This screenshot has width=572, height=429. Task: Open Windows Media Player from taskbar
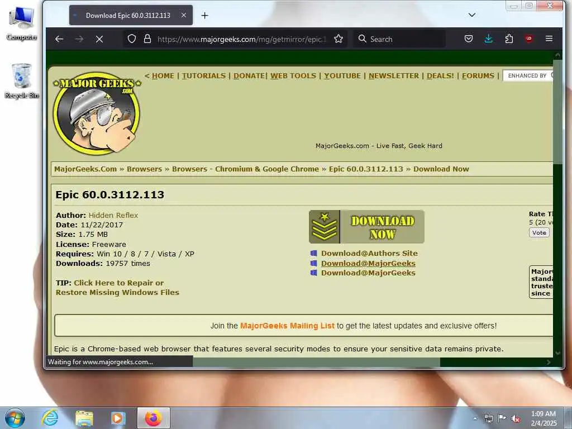pos(118,418)
